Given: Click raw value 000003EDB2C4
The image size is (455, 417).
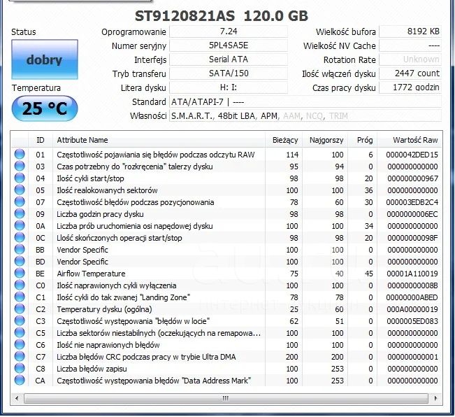Looking at the screenshot, I should click(x=412, y=202).
